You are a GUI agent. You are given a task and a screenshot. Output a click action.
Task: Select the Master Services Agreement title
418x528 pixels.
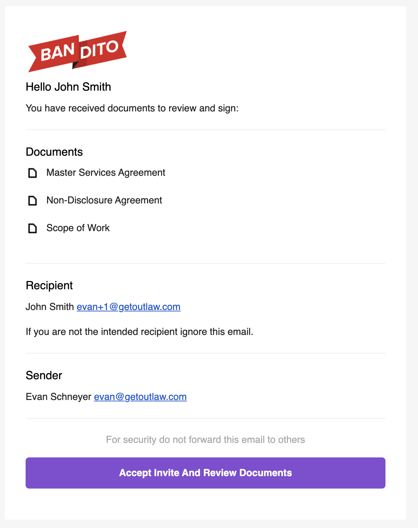click(x=106, y=172)
